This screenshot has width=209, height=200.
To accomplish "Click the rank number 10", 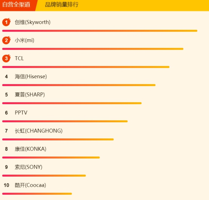I will coord(6,185).
